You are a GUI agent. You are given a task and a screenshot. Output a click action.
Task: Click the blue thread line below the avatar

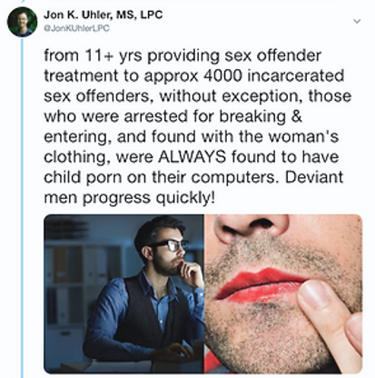(22, 208)
